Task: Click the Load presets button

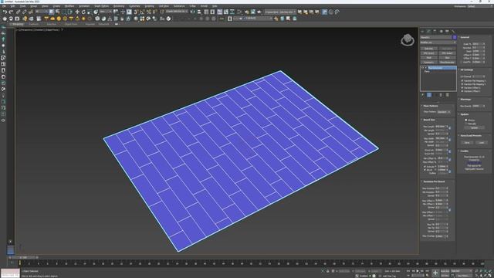Action: 481,142
